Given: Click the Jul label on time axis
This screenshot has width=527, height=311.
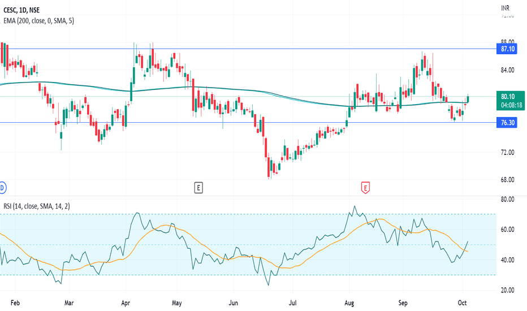Looking at the screenshot, I should click(293, 303).
